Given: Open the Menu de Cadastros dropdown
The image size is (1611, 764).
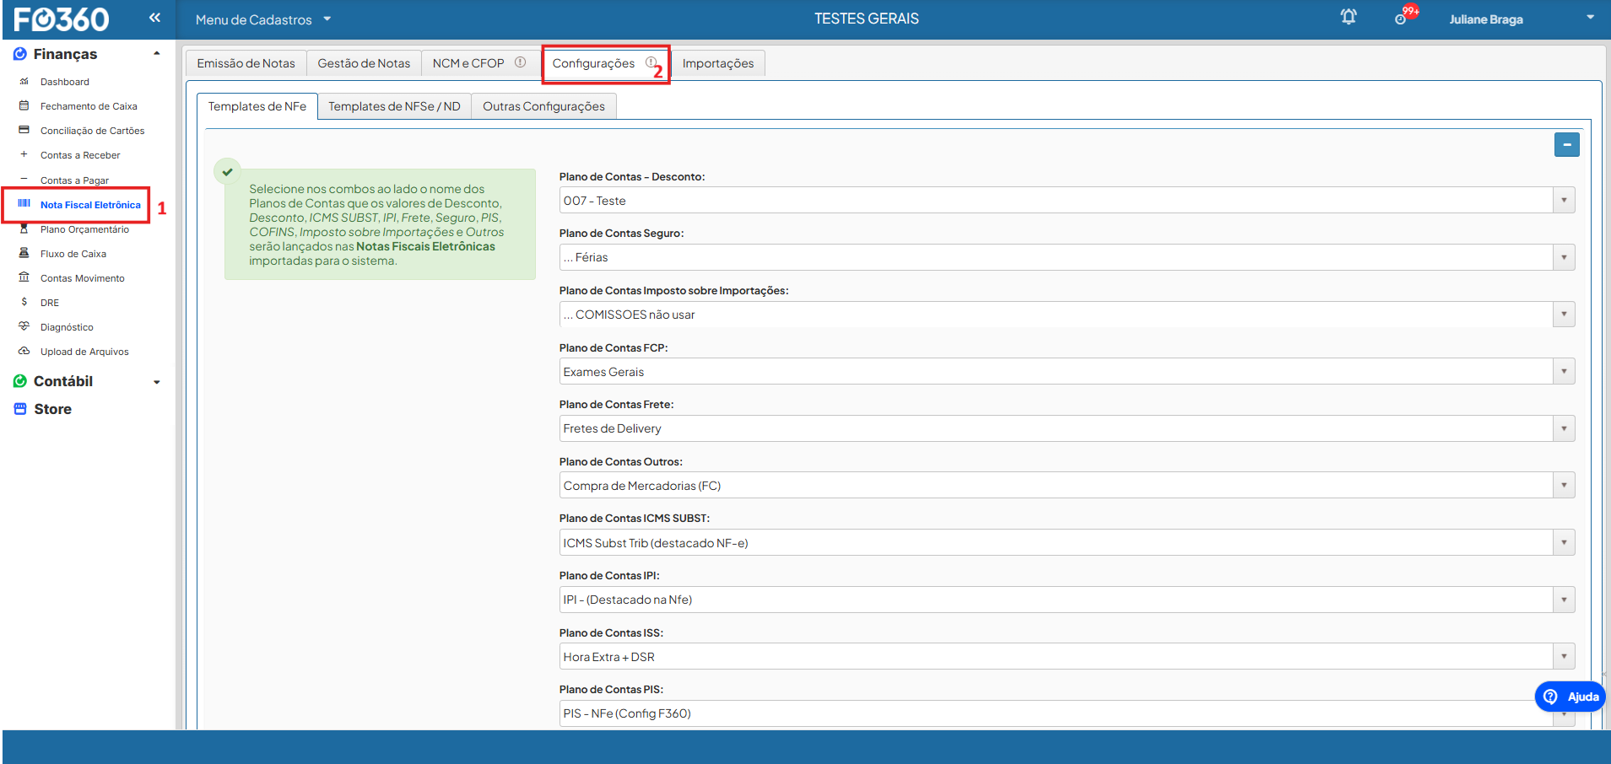Looking at the screenshot, I should click(263, 19).
